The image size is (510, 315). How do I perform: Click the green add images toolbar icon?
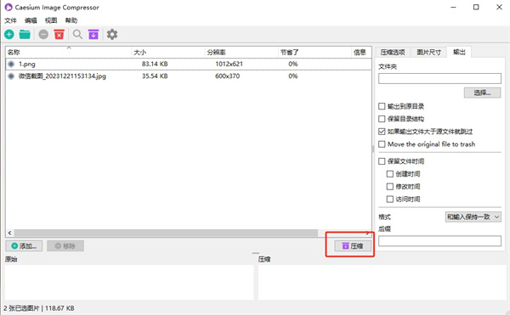(9, 34)
